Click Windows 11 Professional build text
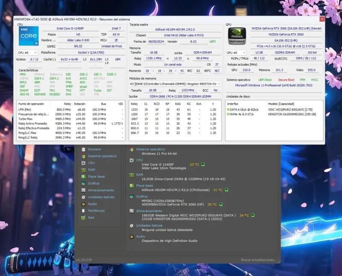The width and height of the screenshot is (342, 276). [274, 85]
